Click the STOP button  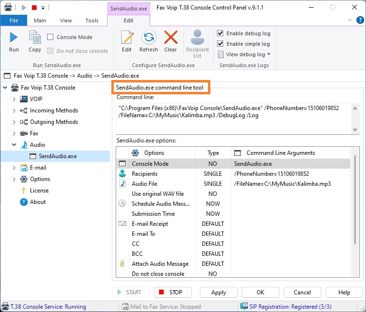[x=173, y=292]
